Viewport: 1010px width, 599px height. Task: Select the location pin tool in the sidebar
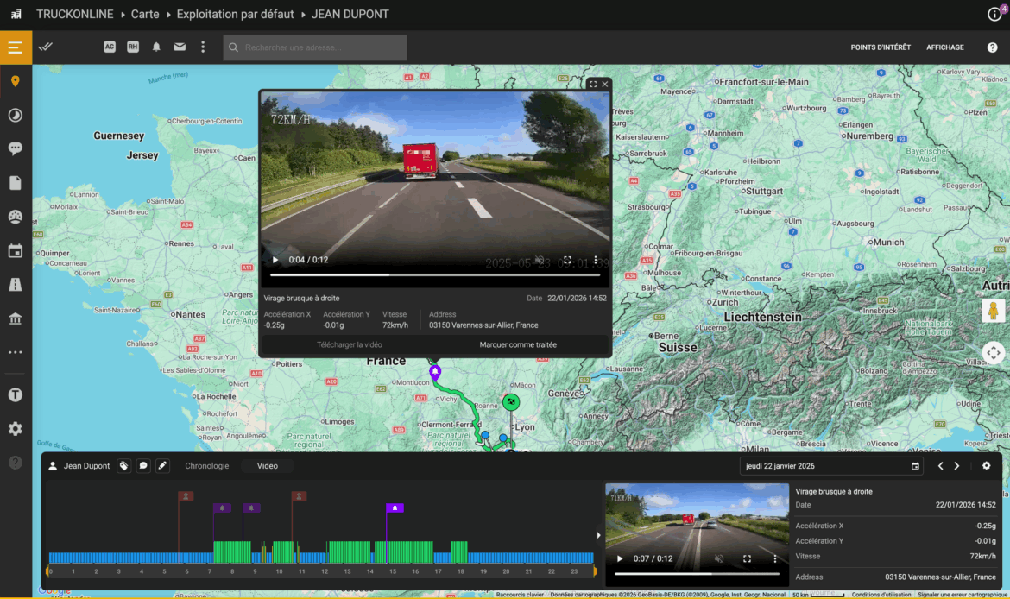[15, 80]
